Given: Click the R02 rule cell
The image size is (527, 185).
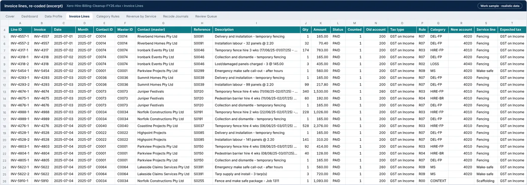Looking at the screenshot, I should pyautogui.click(x=422, y=64).
